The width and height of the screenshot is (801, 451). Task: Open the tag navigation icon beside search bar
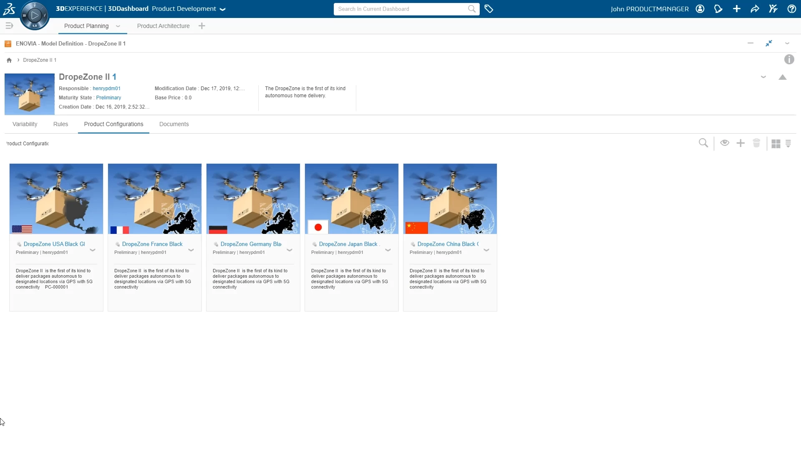(x=489, y=8)
